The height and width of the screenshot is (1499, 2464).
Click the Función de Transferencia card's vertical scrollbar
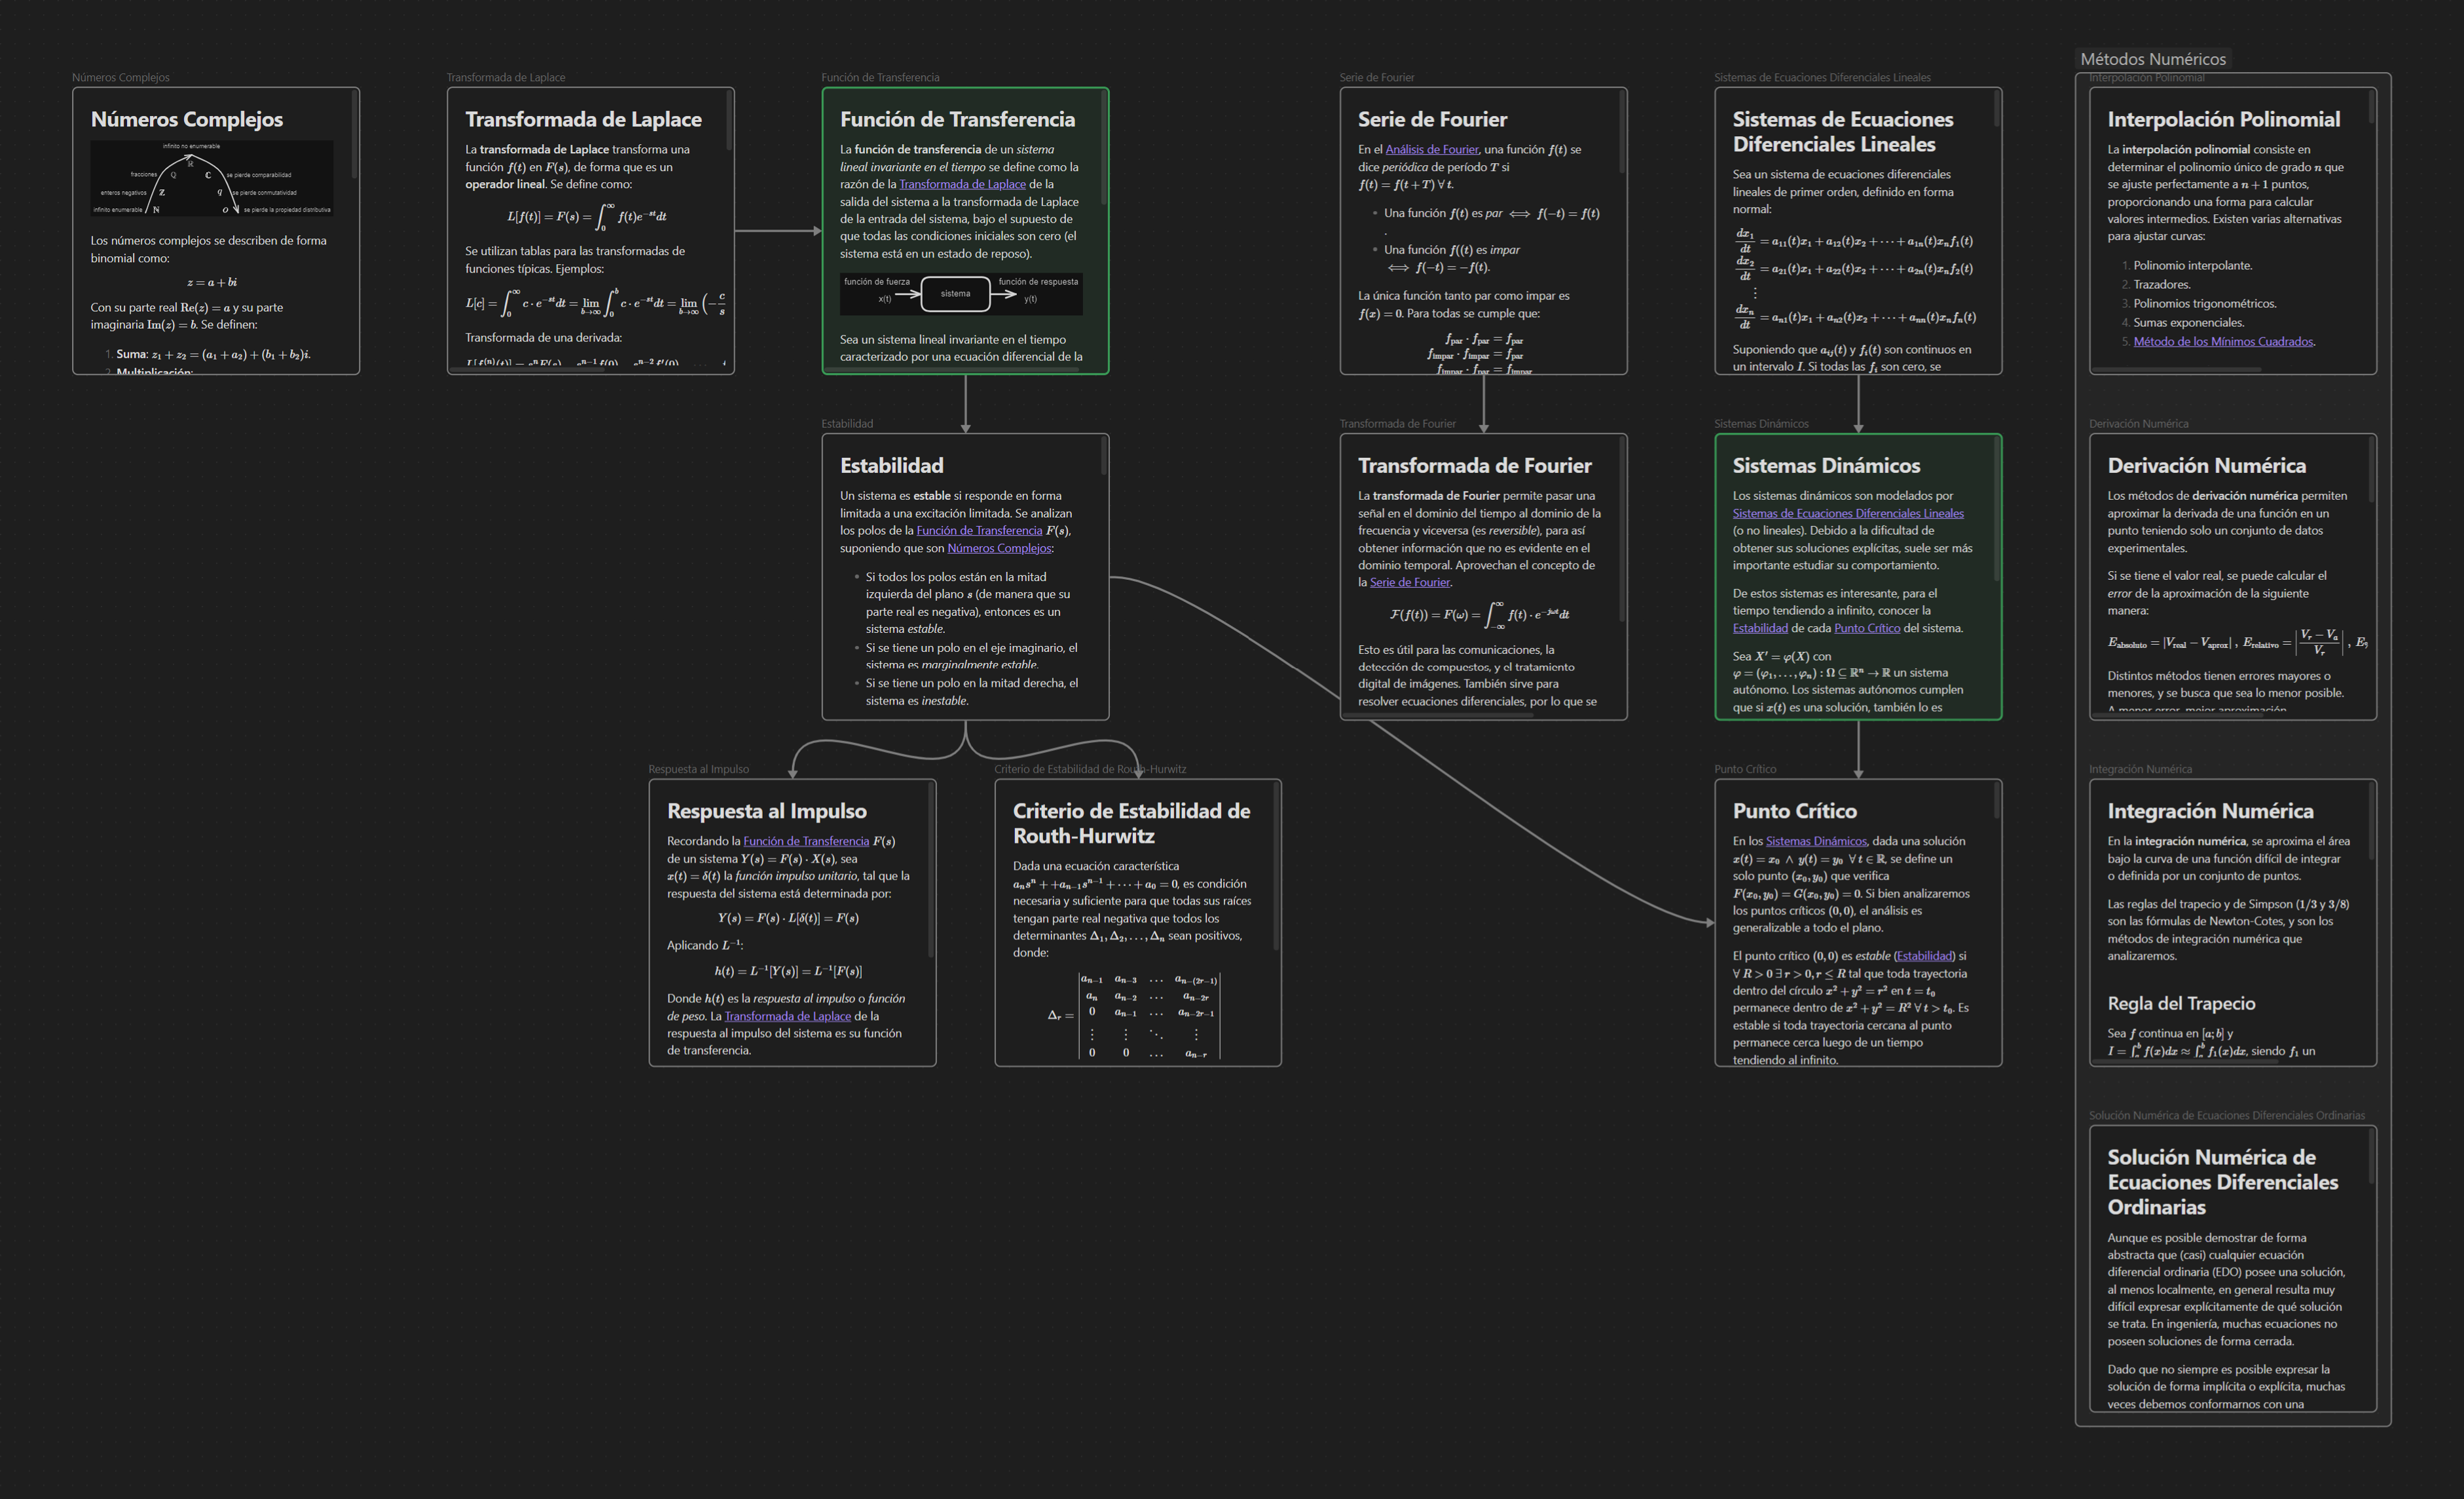1104,148
